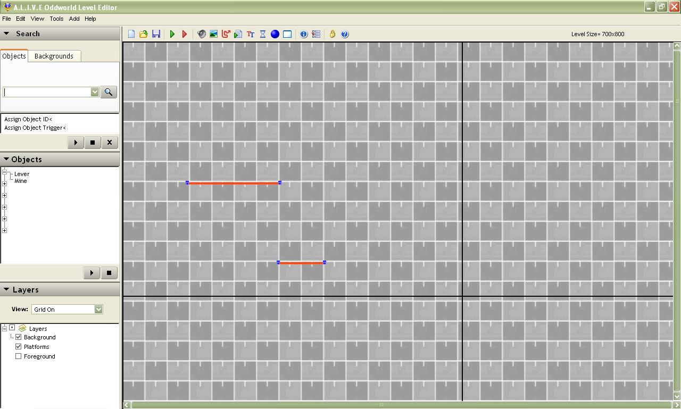
Task: Click the landscape background image icon
Action: pyautogui.click(x=213, y=34)
